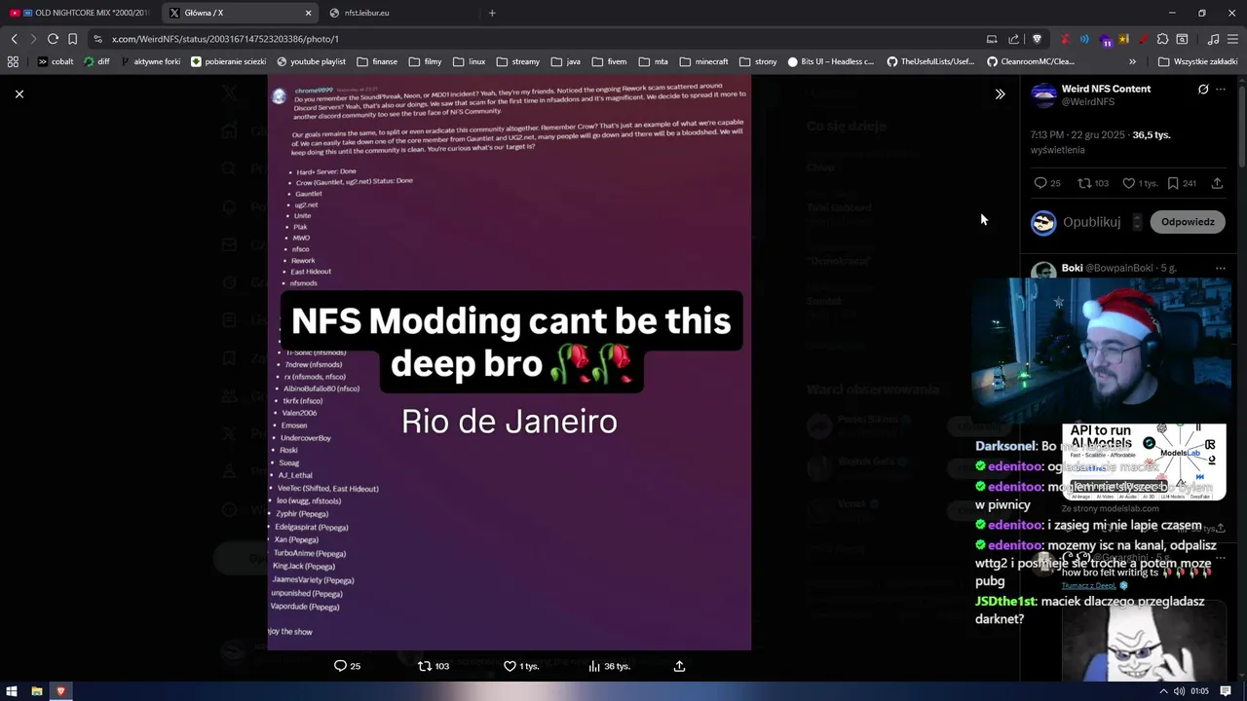Open the Weird NFS Content profile avatar
The image size is (1247, 701).
[x=1043, y=95]
